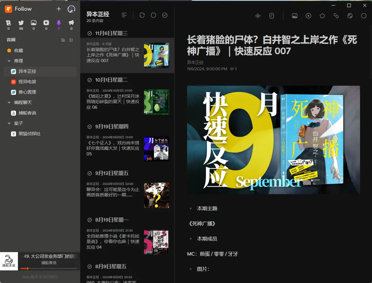Open the 《七个证人》 快速反应 05 entry
The width and height of the screenshot is (372, 283).
tap(127, 148)
